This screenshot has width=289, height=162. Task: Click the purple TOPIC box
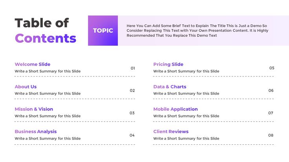click(103, 31)
